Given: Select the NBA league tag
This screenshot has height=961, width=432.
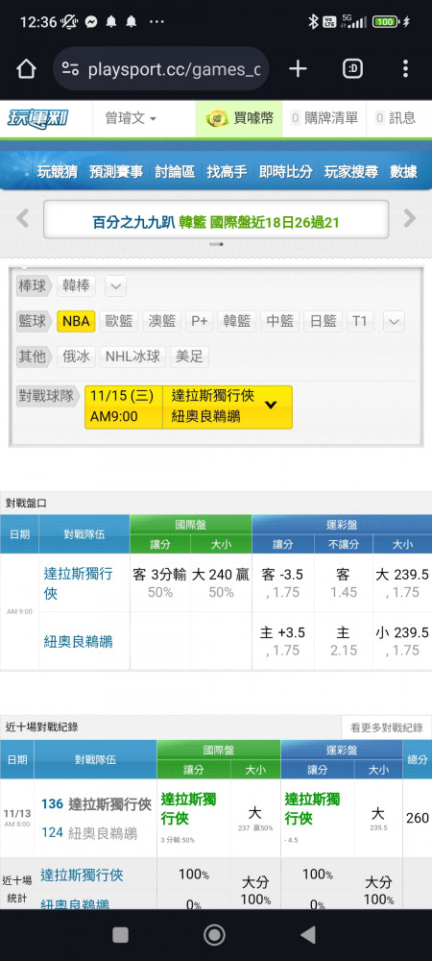Looking at the screenshot, I should click(x=76, y=321).
